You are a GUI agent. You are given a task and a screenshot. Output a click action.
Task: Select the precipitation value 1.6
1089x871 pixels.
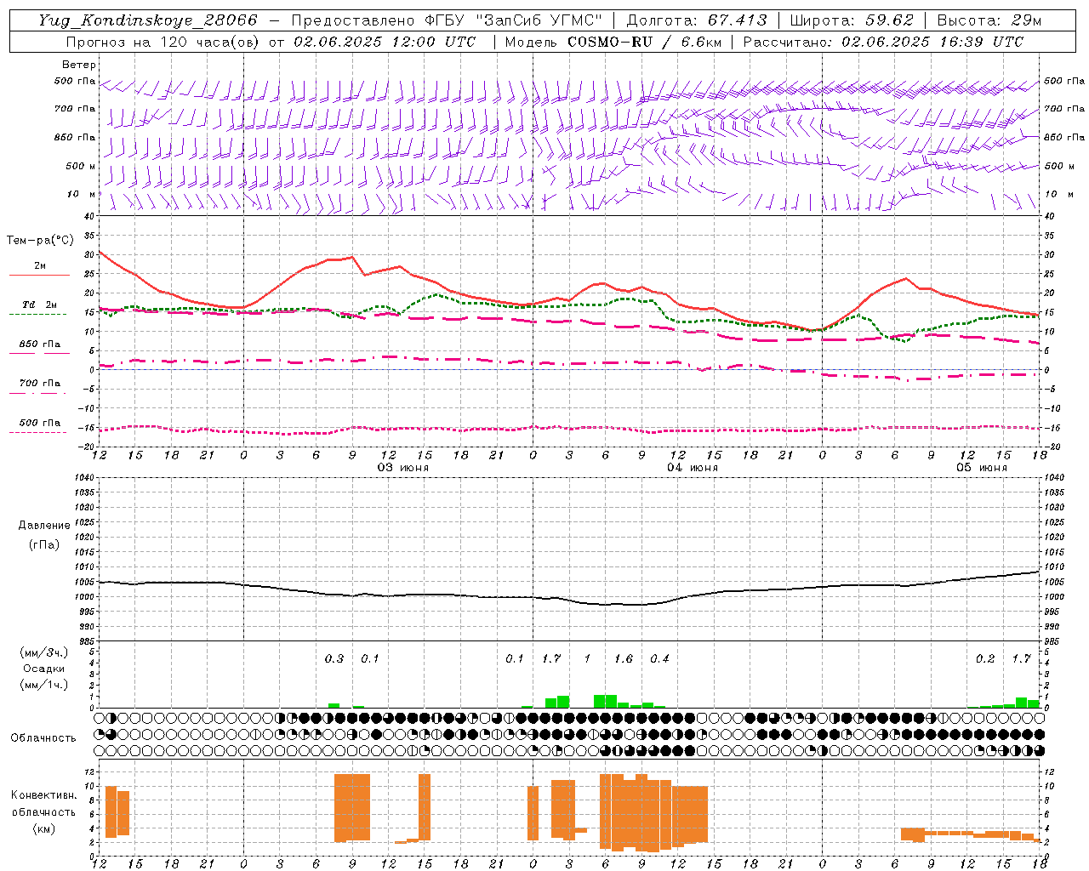coord(624,658)
